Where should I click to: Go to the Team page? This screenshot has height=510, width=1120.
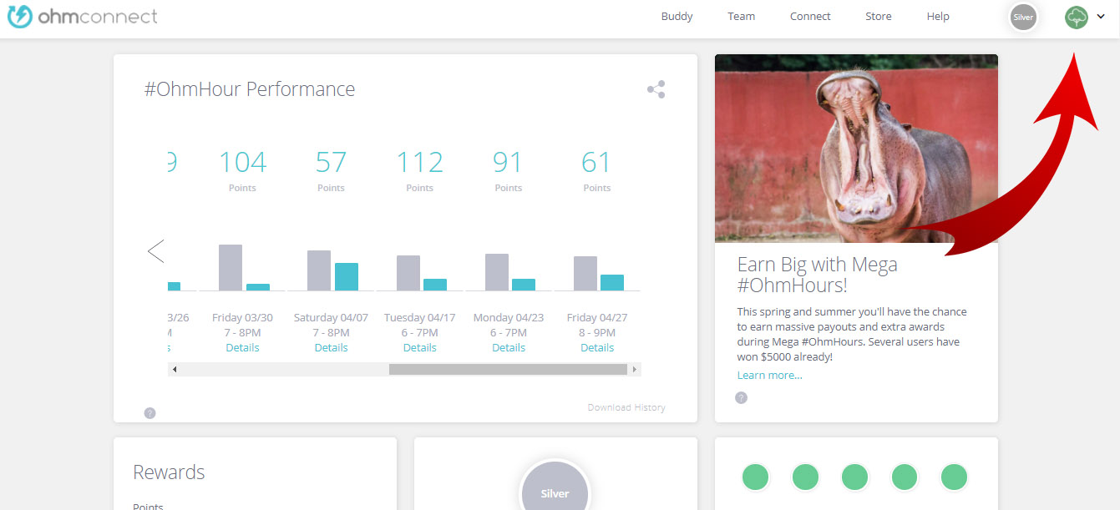(x=741, y=17)
